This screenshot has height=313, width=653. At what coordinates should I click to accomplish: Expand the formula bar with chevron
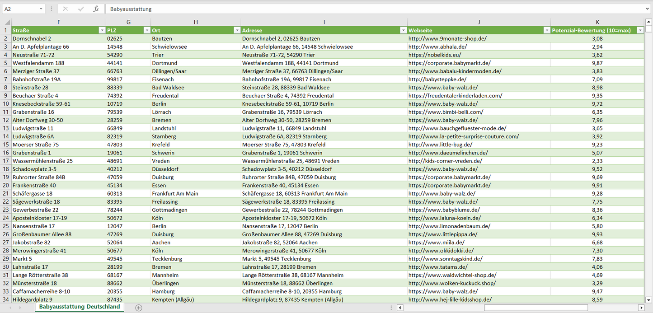point(648,9)
